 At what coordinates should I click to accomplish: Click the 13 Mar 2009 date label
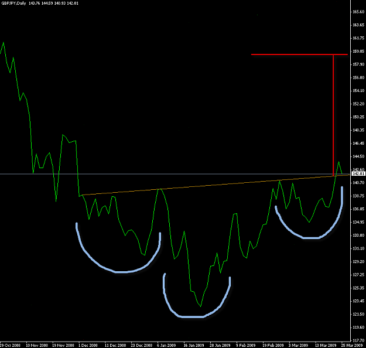(x=326, y=345)
